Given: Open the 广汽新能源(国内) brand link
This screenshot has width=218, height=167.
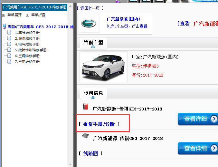Looking at the screenshot, I should pos(124,19).
